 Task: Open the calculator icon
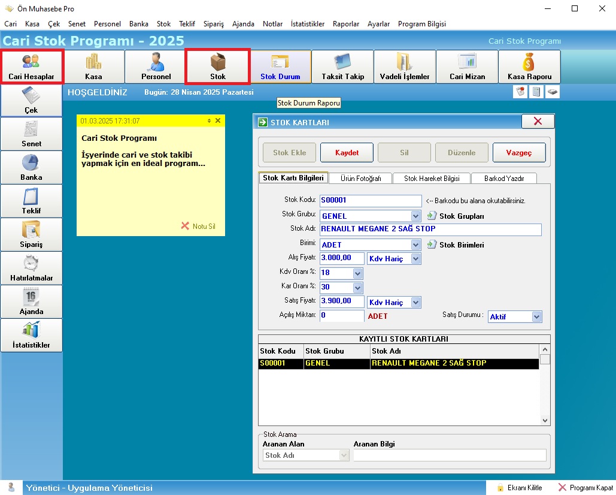[x=536, y=92]
